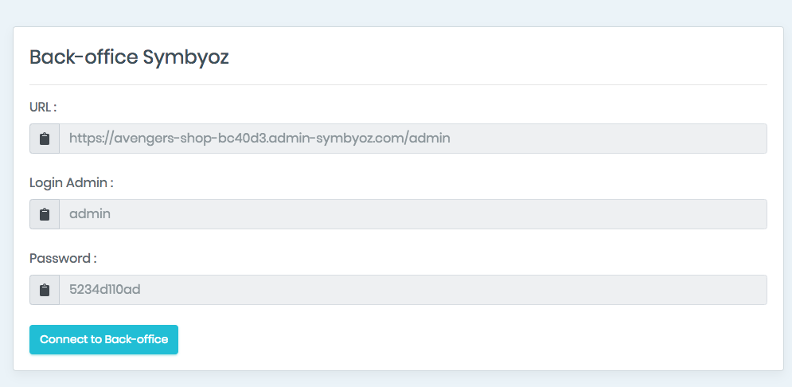This screenshot has width=792, height=387.
Task: Click the "Login Admin :" field label
Action: (71, 183)
